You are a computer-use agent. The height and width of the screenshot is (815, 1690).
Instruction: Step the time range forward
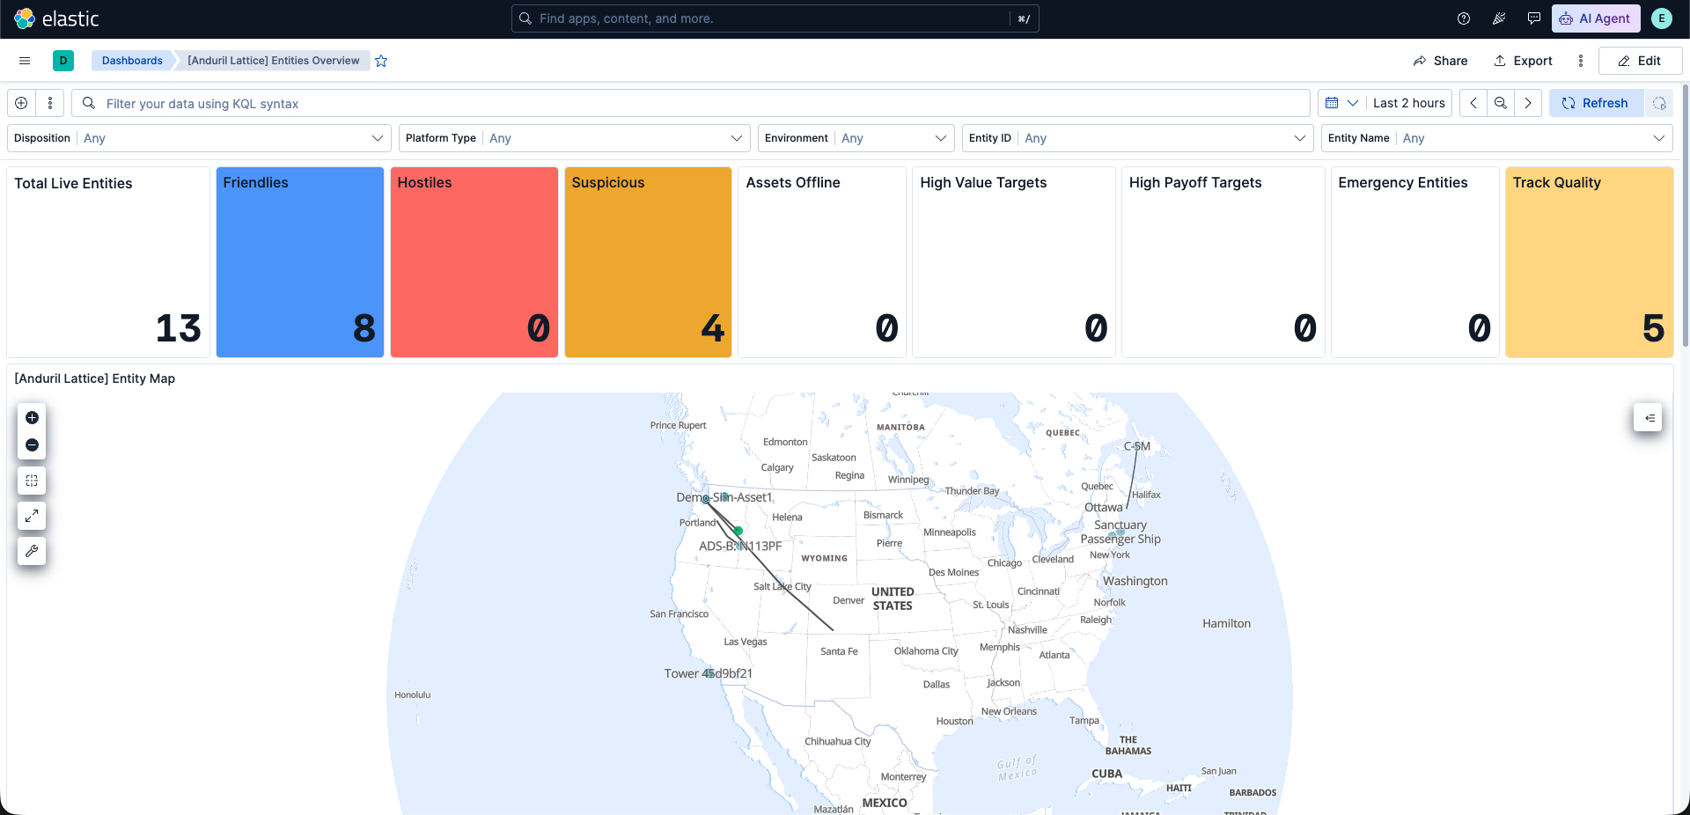(1528, 103)
